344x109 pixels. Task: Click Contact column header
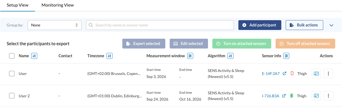point(65,56)
